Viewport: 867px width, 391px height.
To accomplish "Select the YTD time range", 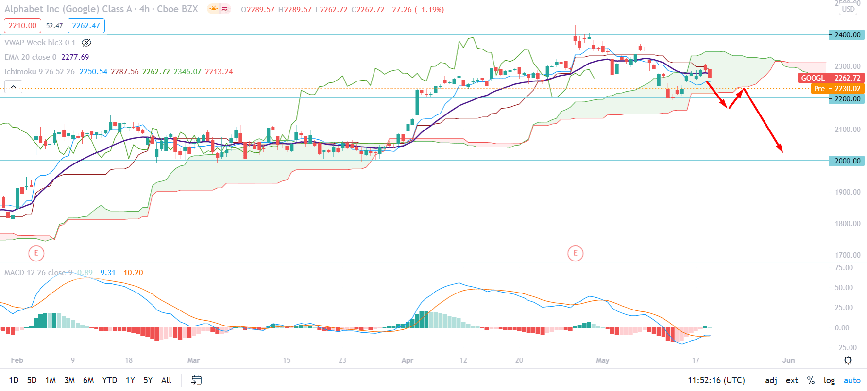I will click(x=109, y=380).
